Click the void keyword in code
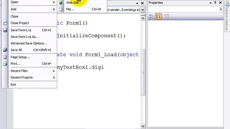 (x=76, y=55)
